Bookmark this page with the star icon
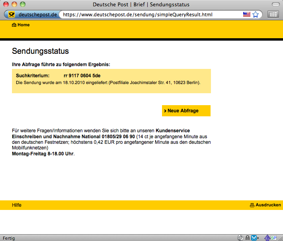This screenshot has width=283, height=241. (256, 14)
